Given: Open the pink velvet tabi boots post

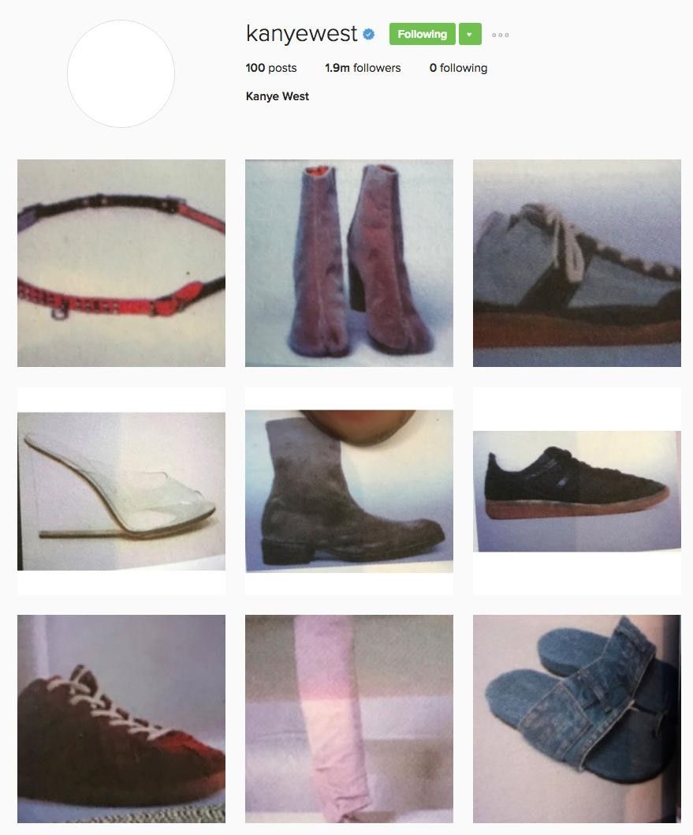Looking at the screenshot, I should [349, 263].
